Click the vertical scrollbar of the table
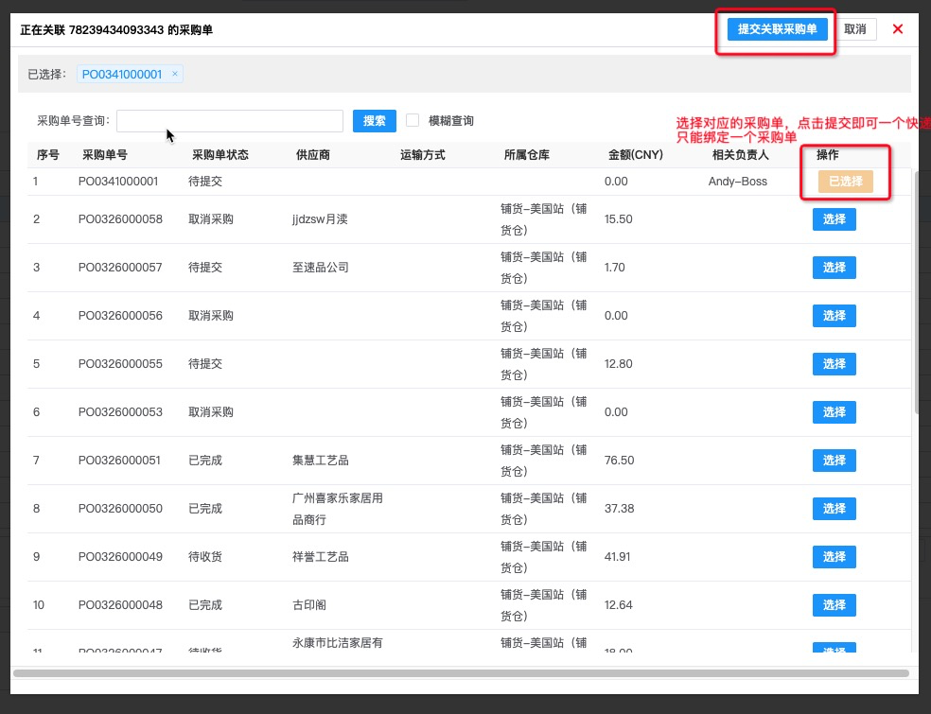Image resolution: width=931 pixels, height=714 pixels. point(917,292)
